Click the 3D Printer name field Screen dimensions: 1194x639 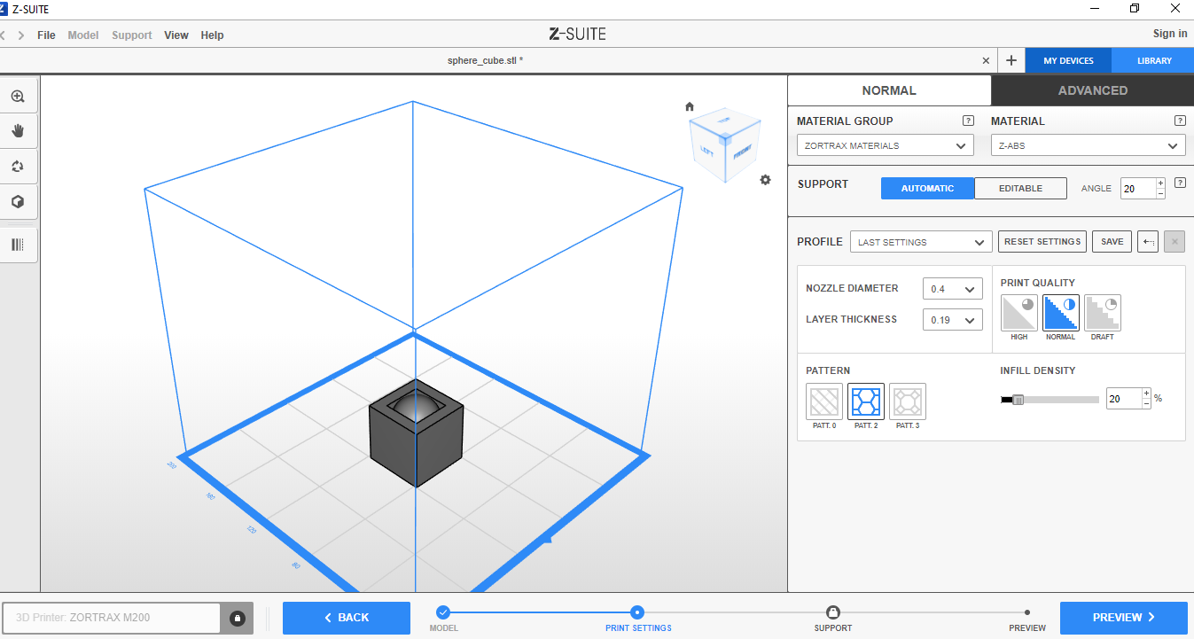coord(112,618)
